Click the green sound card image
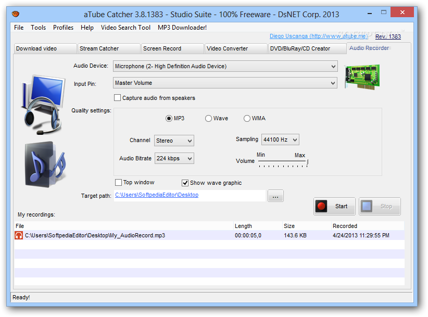This screenshot has width=428, height=317. [362, 77]
